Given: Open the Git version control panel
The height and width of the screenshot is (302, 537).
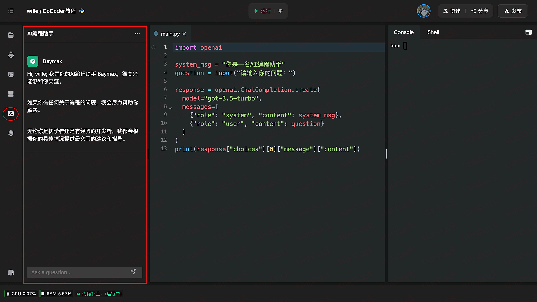Looking at the screenshot, I should (x=11, y=74).
